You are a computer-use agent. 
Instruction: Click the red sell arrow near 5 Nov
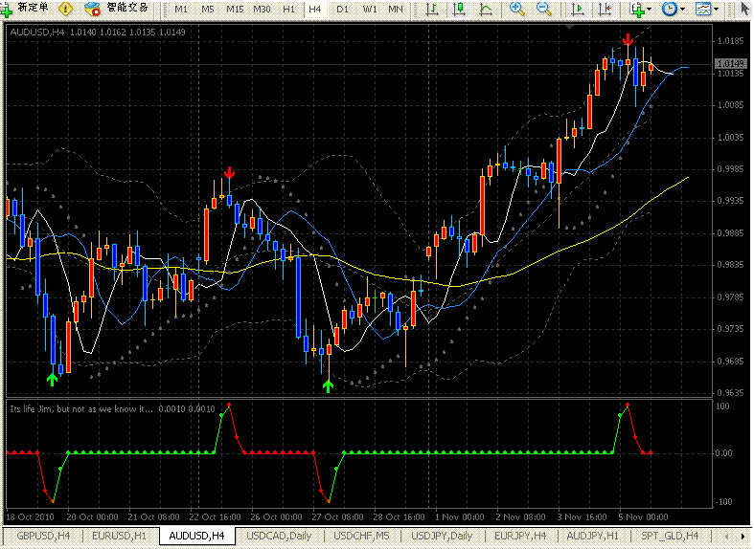click(x=628, y=39)
